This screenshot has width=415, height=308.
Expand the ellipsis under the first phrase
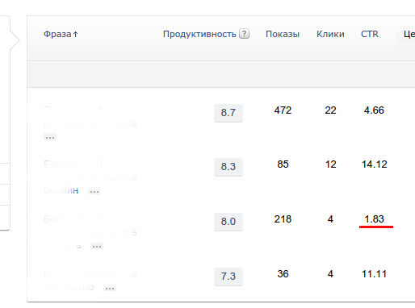coord(50,137)
